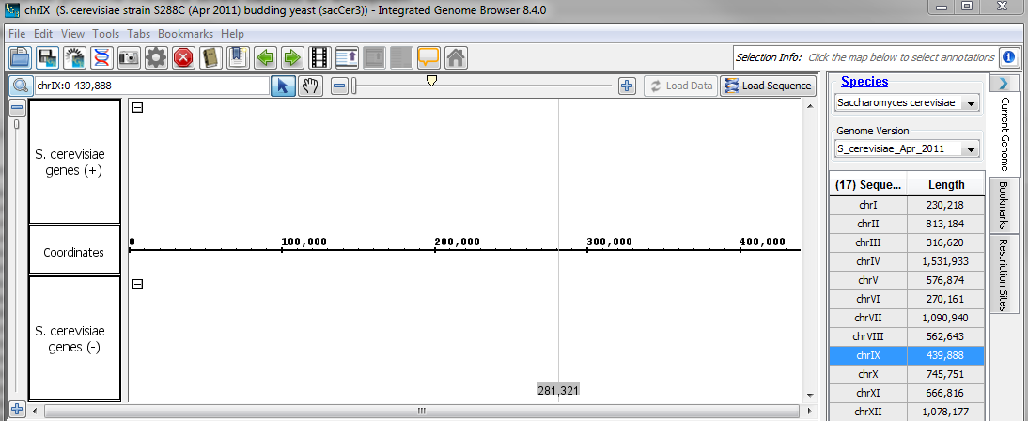This screenshot has width=1028, height=421.
Task: Click the film strip toolbar icon
Action: (319, 57)
